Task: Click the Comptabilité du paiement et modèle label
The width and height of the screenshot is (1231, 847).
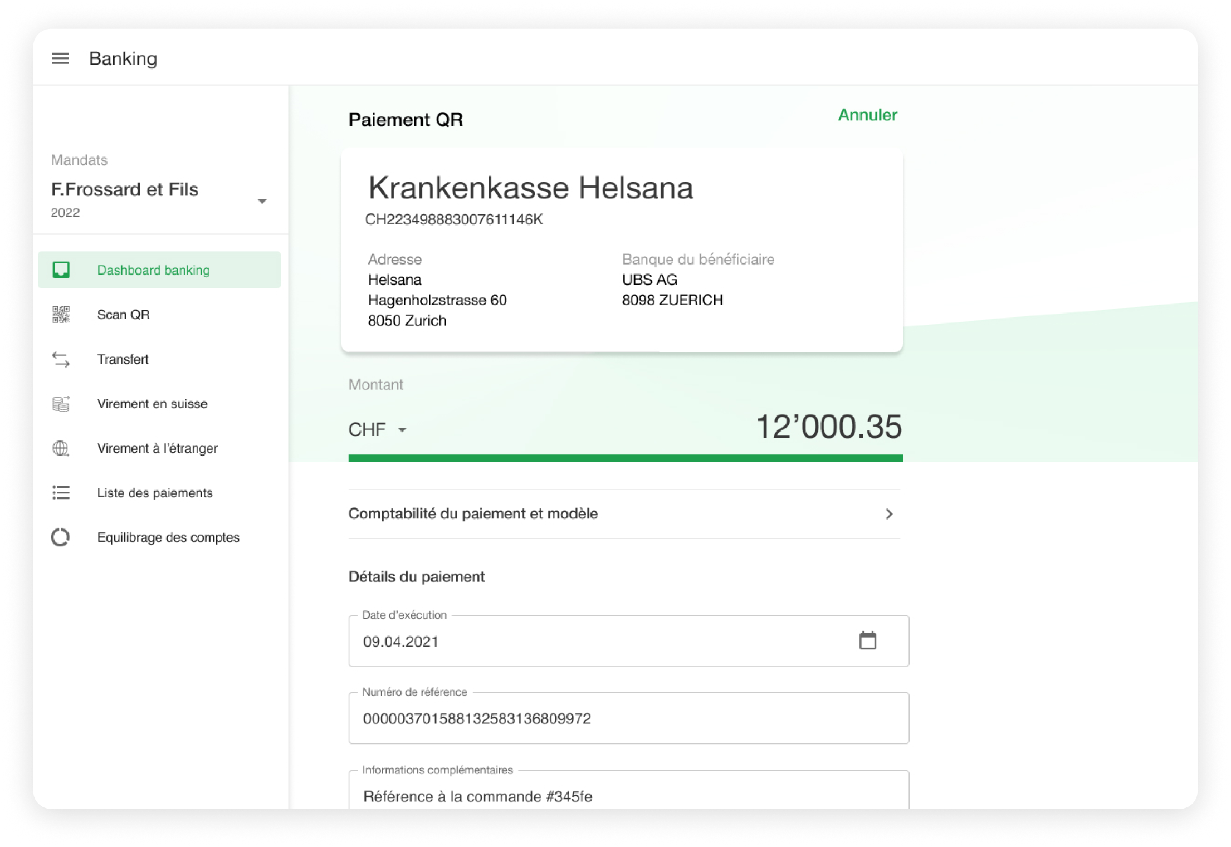Action: [473, 513]
